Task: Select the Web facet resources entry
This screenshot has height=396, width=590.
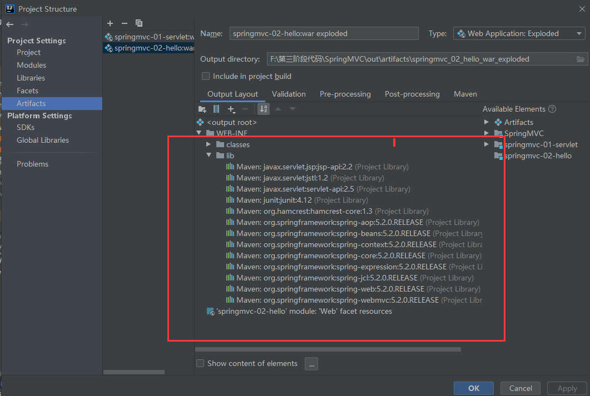Action: click(300, 312)
